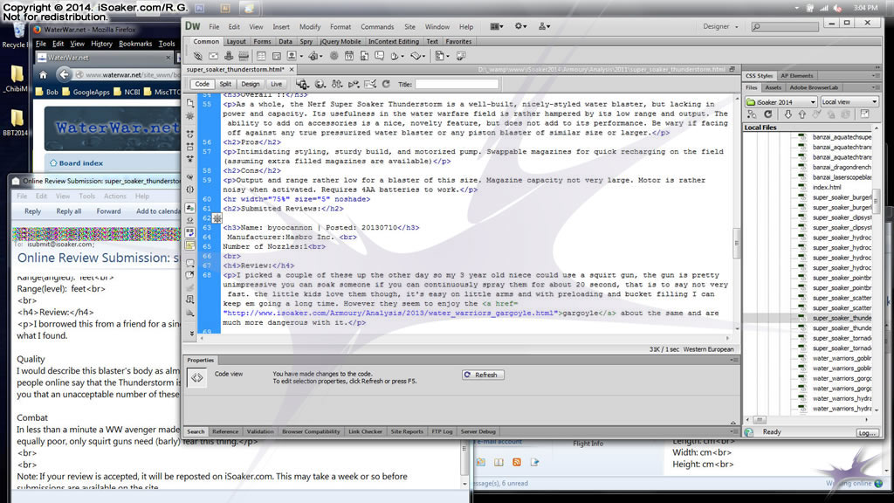Viewport: 894px width, 503px height.
Task: Click the Open Documents icon in coding toolbar
Action: tap(189, 103)
